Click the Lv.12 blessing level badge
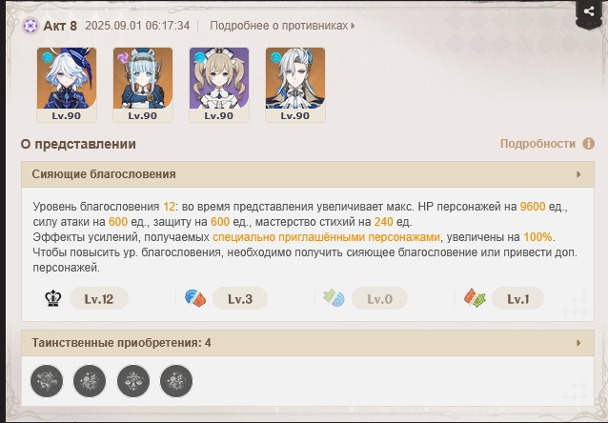 pyautogui.click(x=99, y=298)
